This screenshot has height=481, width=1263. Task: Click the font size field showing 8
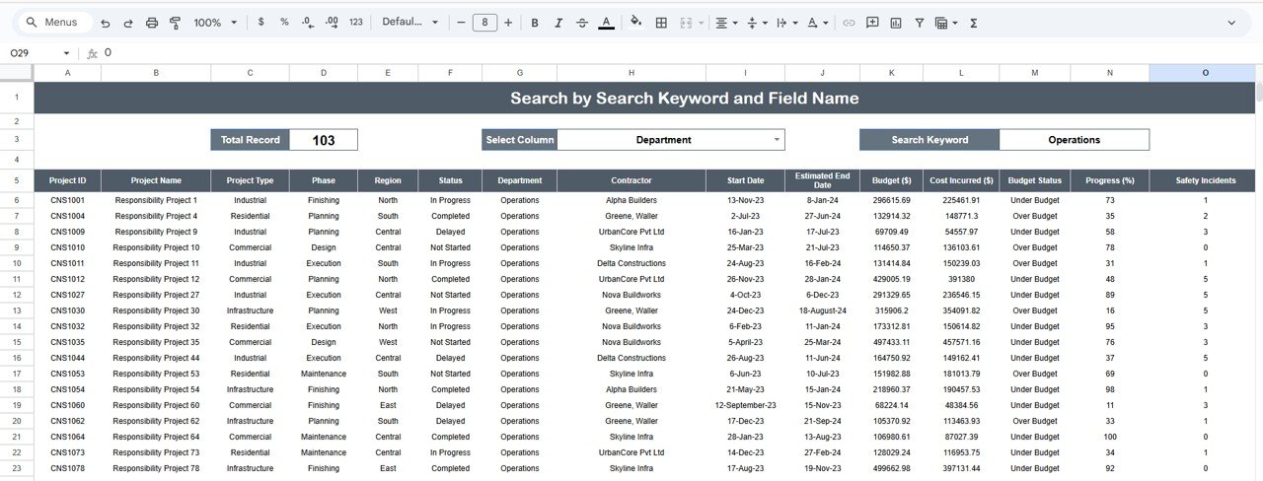(484, 22)
